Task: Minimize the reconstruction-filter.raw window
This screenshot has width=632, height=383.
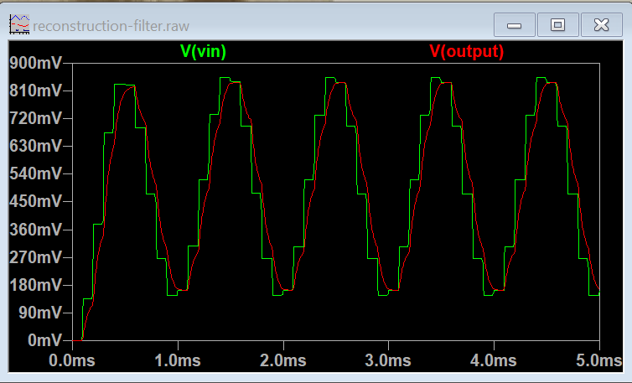Action: point(515,25)
